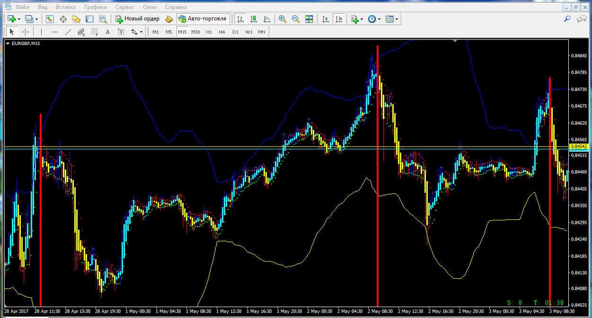Screen dimensions: 592x318
Task: Open the Сервис menu
Action: [x=124, y=7]
